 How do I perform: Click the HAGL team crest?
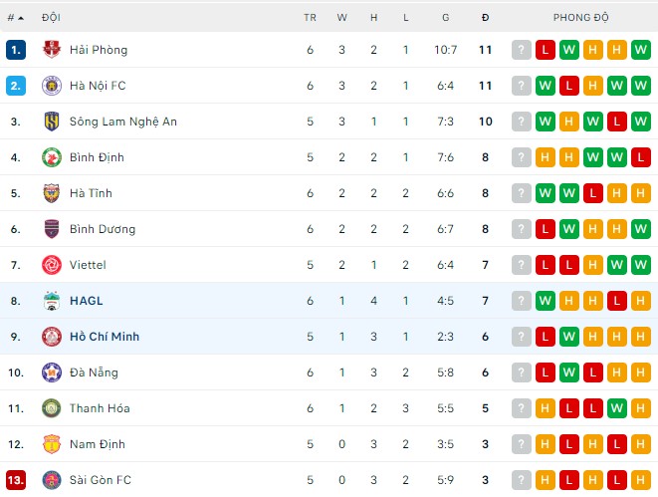click(x=52, y=301)
